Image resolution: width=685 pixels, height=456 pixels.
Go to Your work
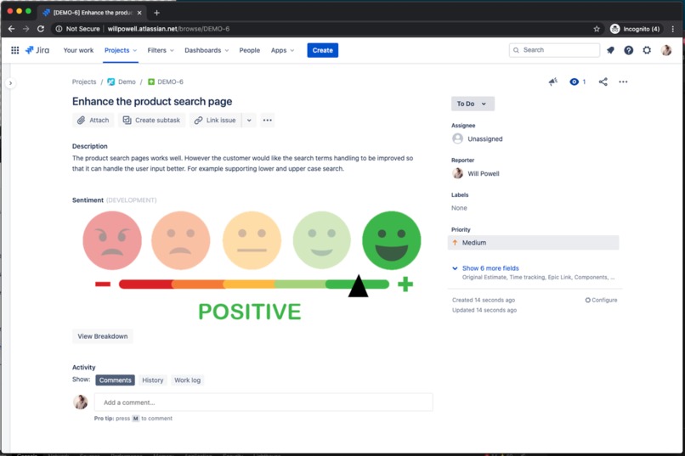[78, 50]
